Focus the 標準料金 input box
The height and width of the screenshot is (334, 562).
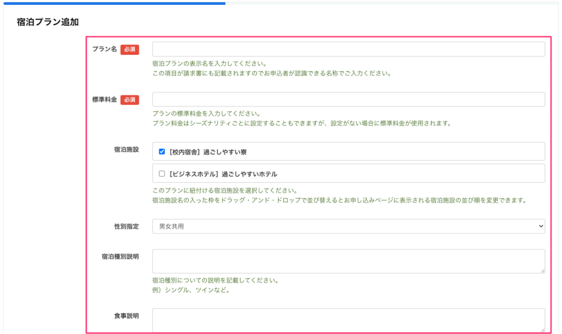click(348, 99)
